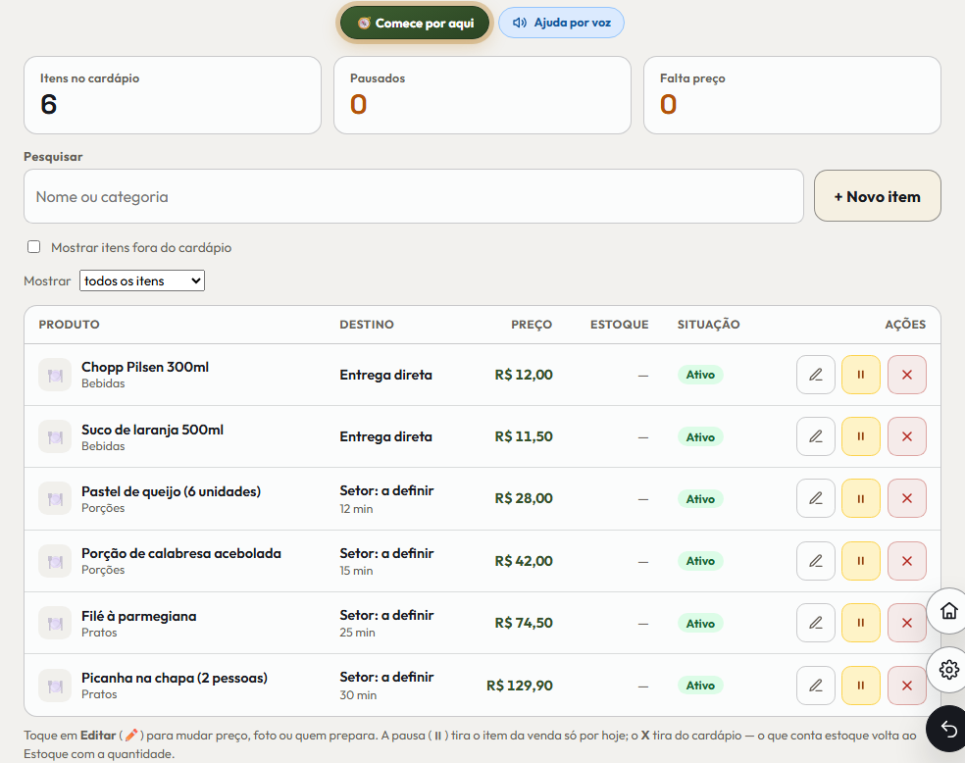This screenshot has width=965, height=763.
Task: Click the 'Comece por aqui' button
Action: pyautogui.click(x=415, y=24)
